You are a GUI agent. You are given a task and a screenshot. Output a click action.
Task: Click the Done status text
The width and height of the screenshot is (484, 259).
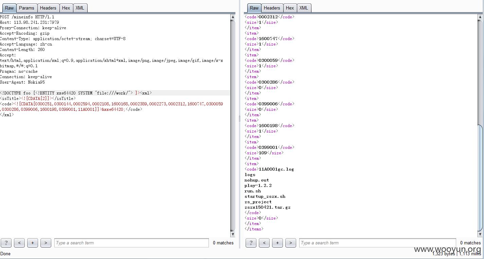[5, 254]
